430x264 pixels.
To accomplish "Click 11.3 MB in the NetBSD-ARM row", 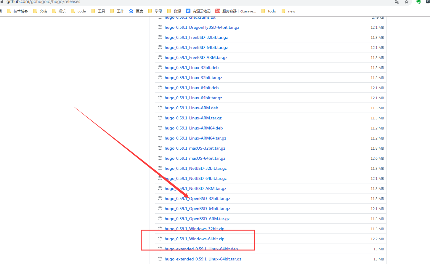I will 377,188.
